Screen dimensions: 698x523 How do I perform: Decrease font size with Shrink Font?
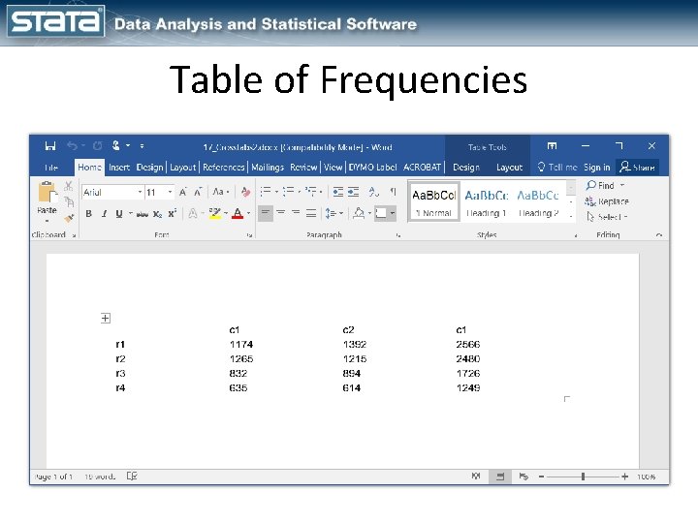(x=198, y=192)
